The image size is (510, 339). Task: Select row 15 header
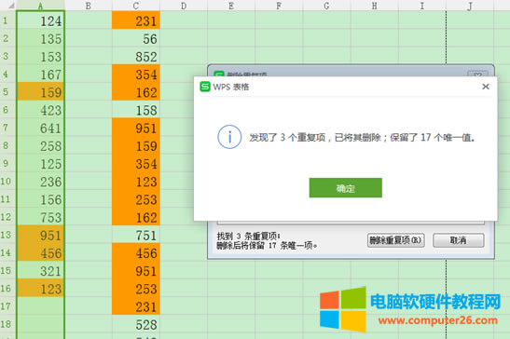pyautogui.click(x=7, y=270)
